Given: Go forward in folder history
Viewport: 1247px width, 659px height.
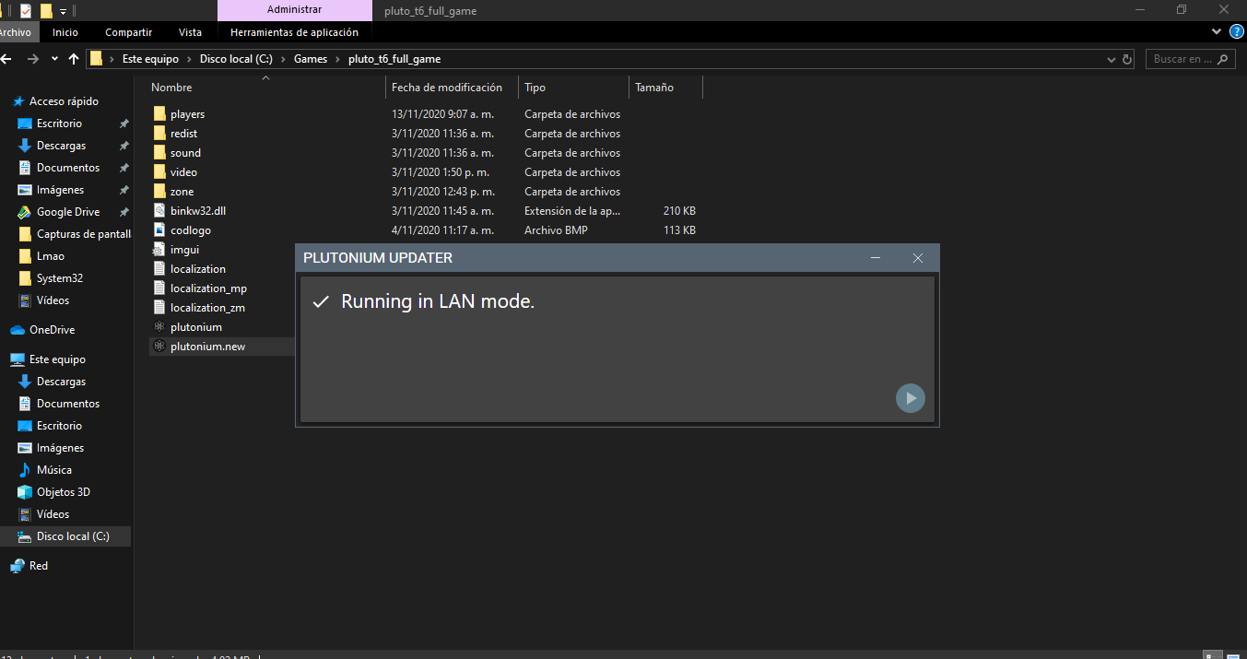Looking at the screenshot, I should tap(33, 59).
